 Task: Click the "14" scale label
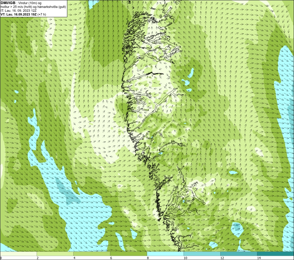click(259, 258)
